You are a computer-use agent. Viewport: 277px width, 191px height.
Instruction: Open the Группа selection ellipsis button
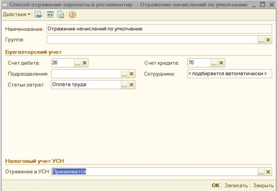coord(261,40)
